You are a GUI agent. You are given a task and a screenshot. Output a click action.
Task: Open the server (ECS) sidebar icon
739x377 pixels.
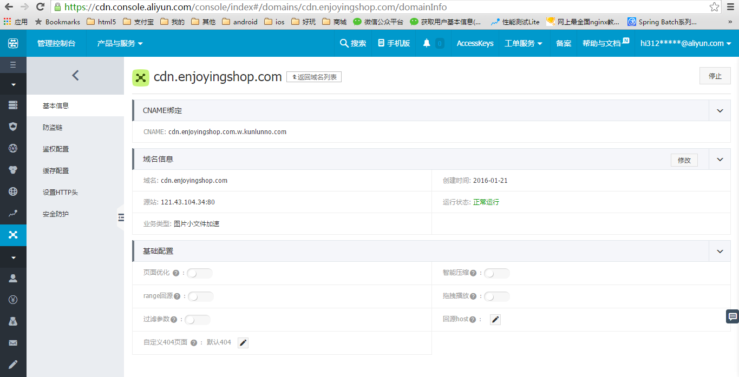[x=13, y=105]
